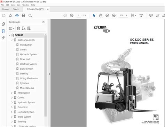This screenshot has width=165, height=127.
Task: Open Steering under Table of contents
Action: point(24,74)
